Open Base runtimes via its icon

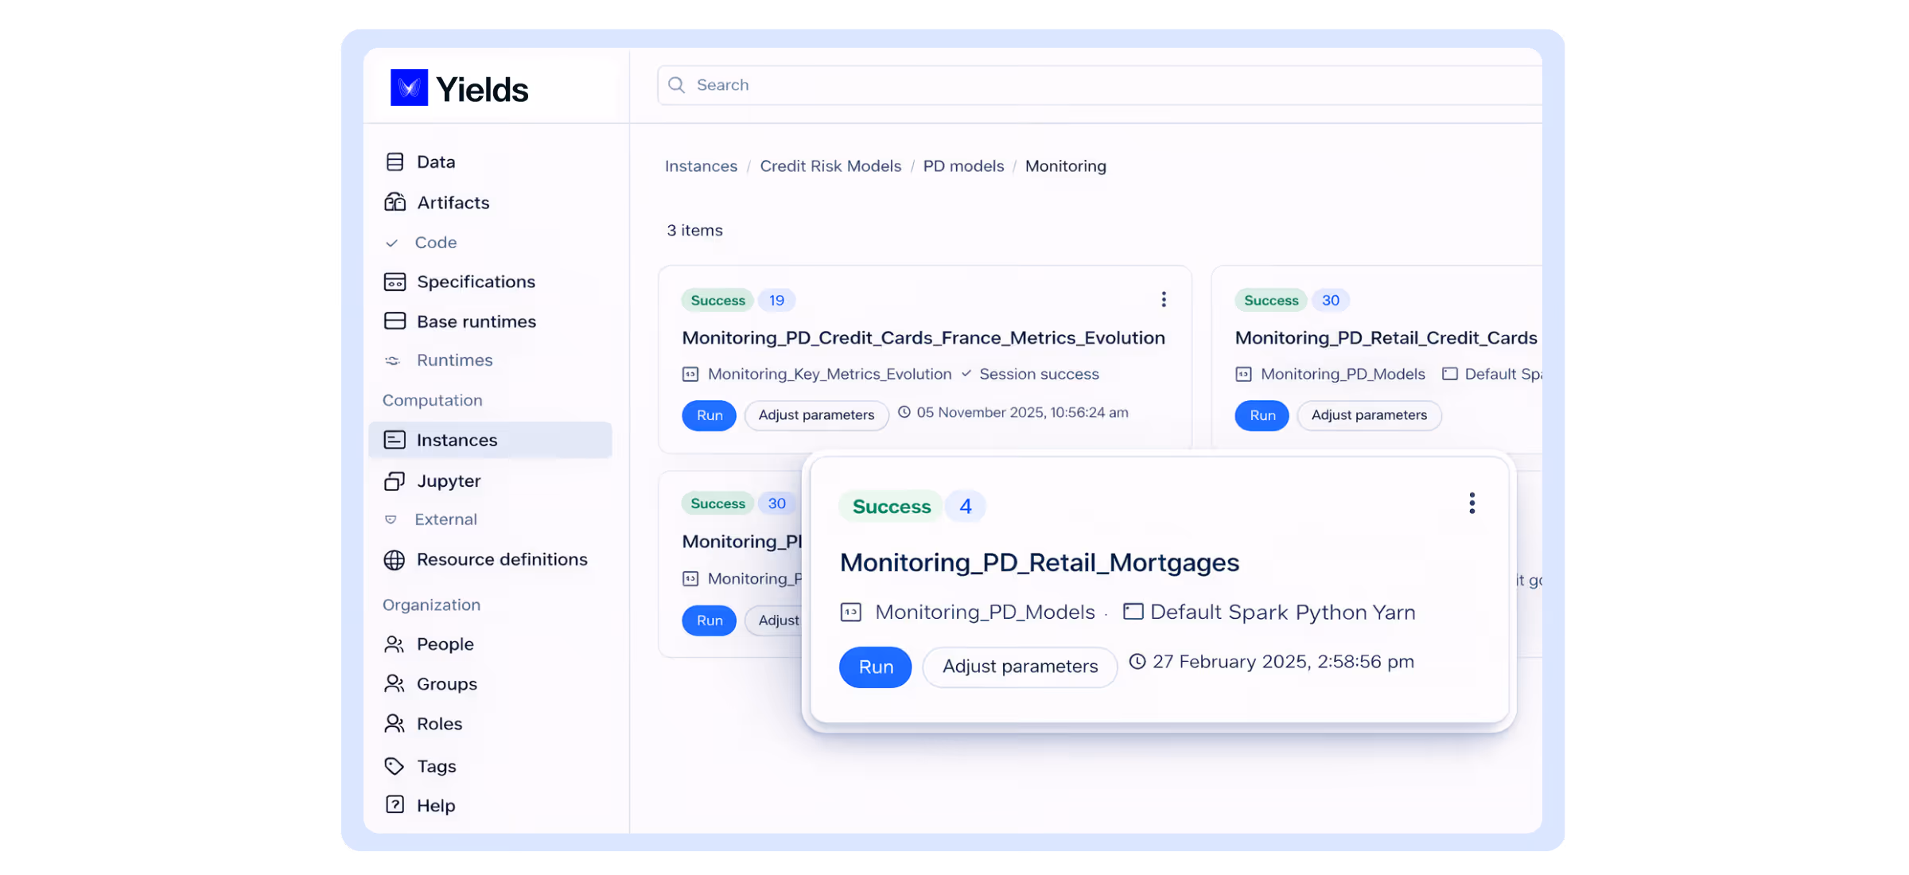point(395,321)
